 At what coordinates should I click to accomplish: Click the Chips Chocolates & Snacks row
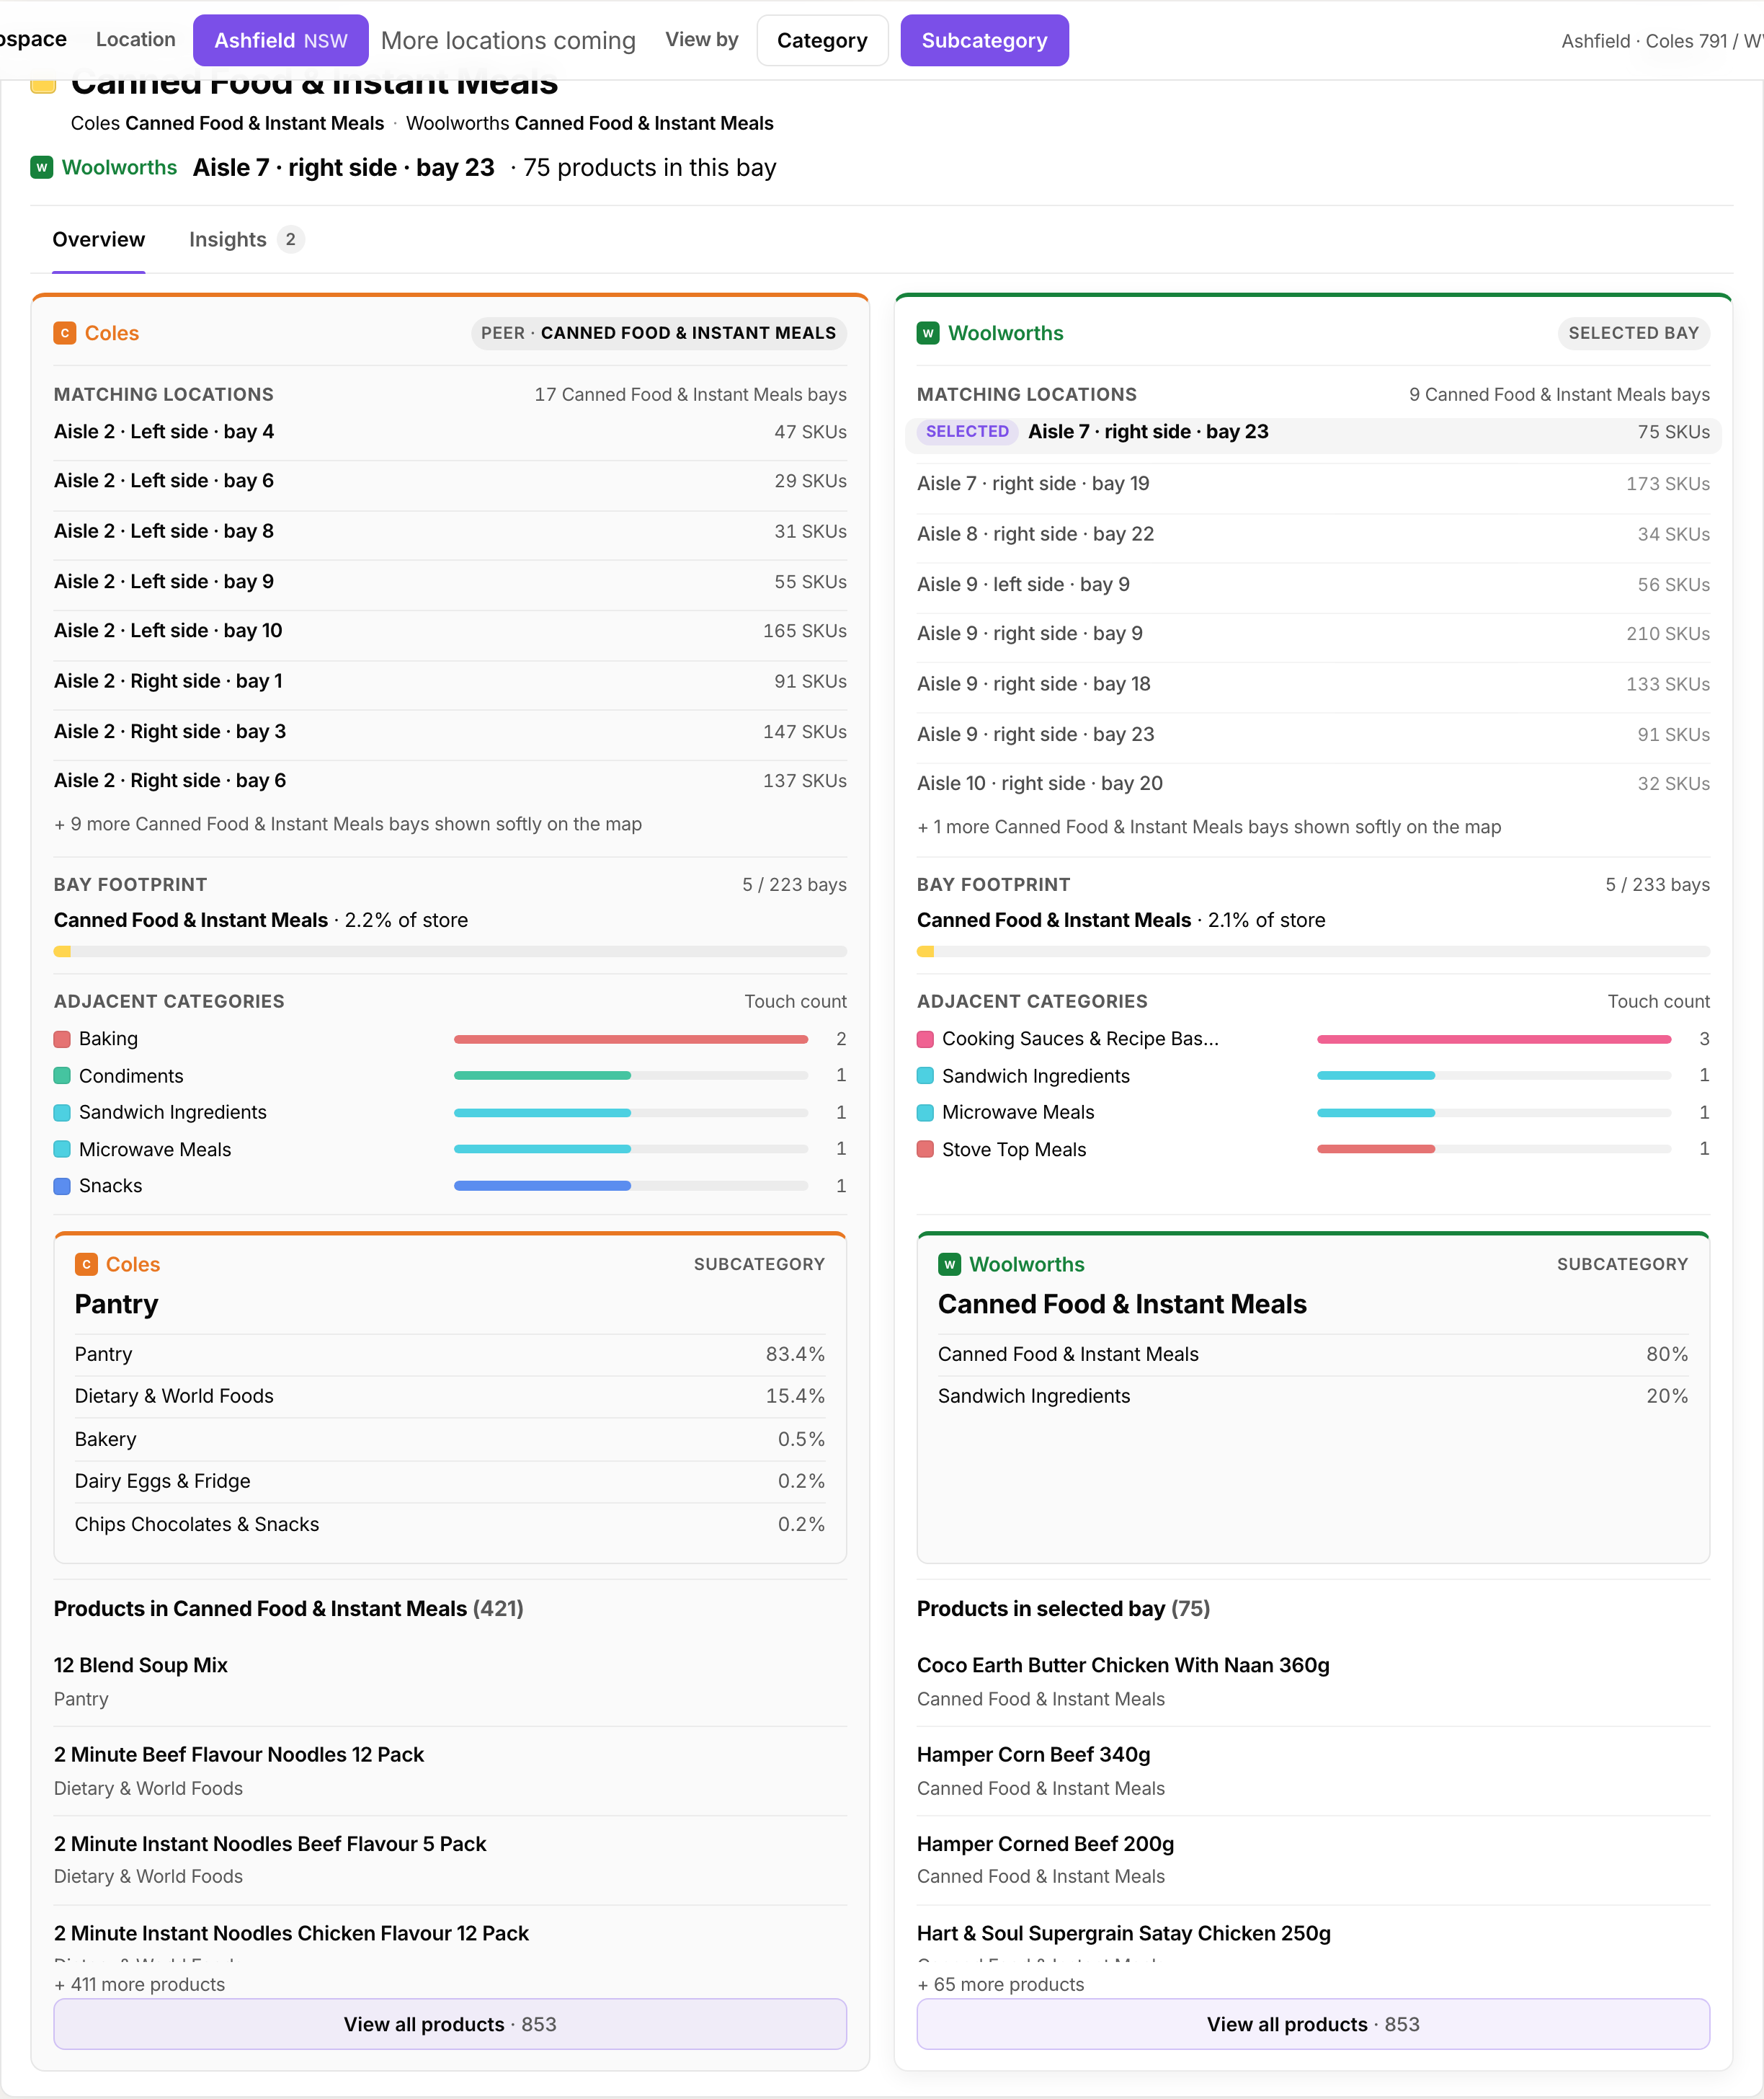450,1525
